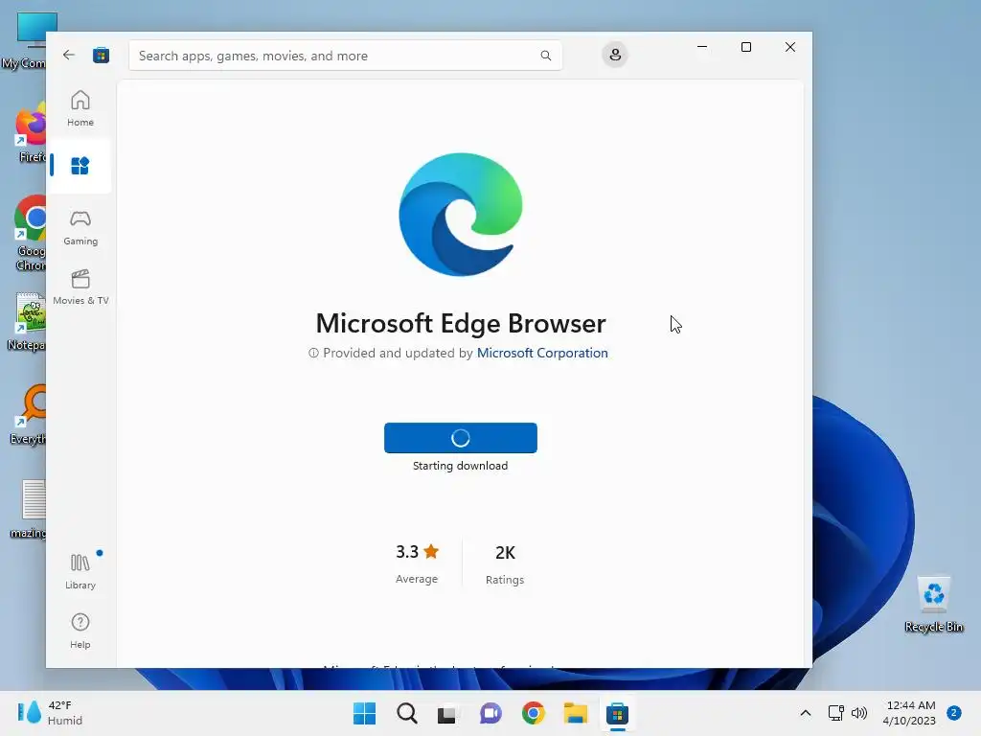Go back using the Store back arrow
981x736 pixels.
69,55
